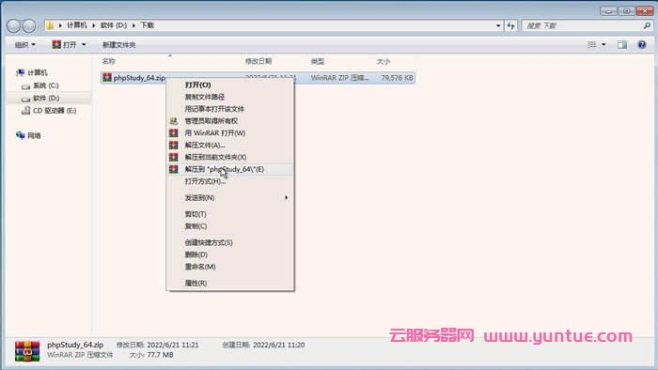Click WinRAR icon beside 解压文件(A)...
The image size is (658, 370).
tap(173, 145)
